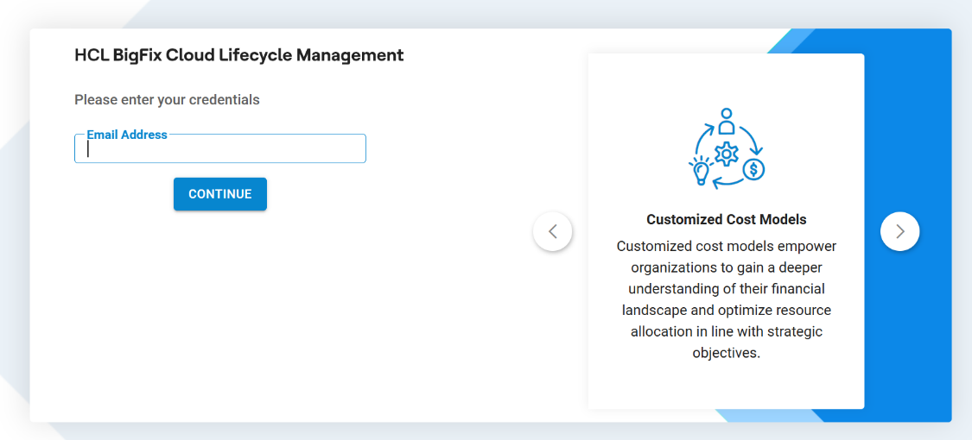
Task: Click the HCL BigFix Cloud Lifecycle Management title
Action: click(239, 55)
